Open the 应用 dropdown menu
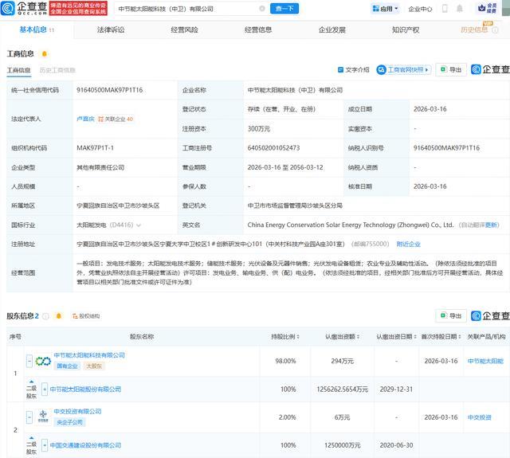Viewport: 510px width, 458px height. tap(385, 9)
